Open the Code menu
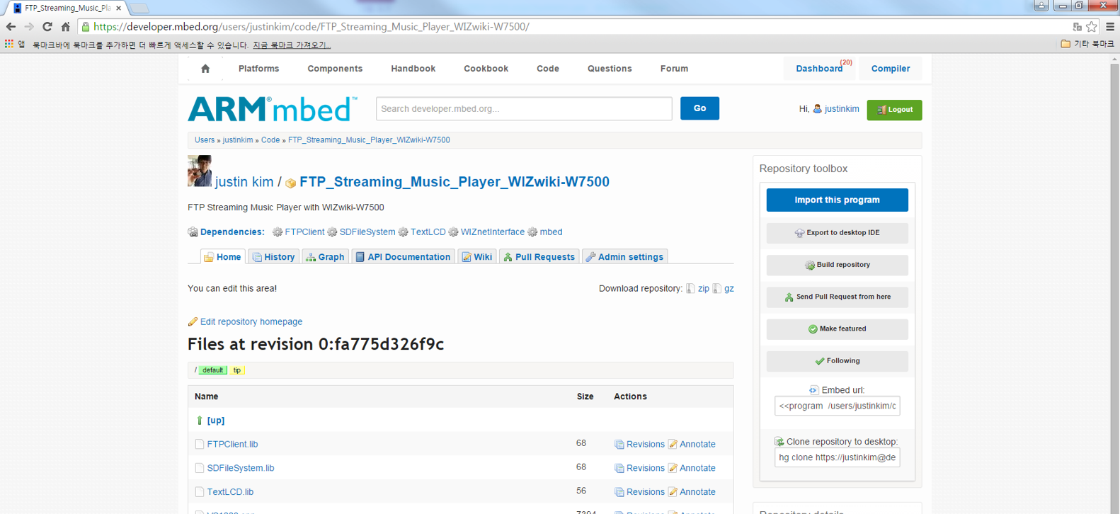Viewport: 1120px width, 514px height. (548, 69)
